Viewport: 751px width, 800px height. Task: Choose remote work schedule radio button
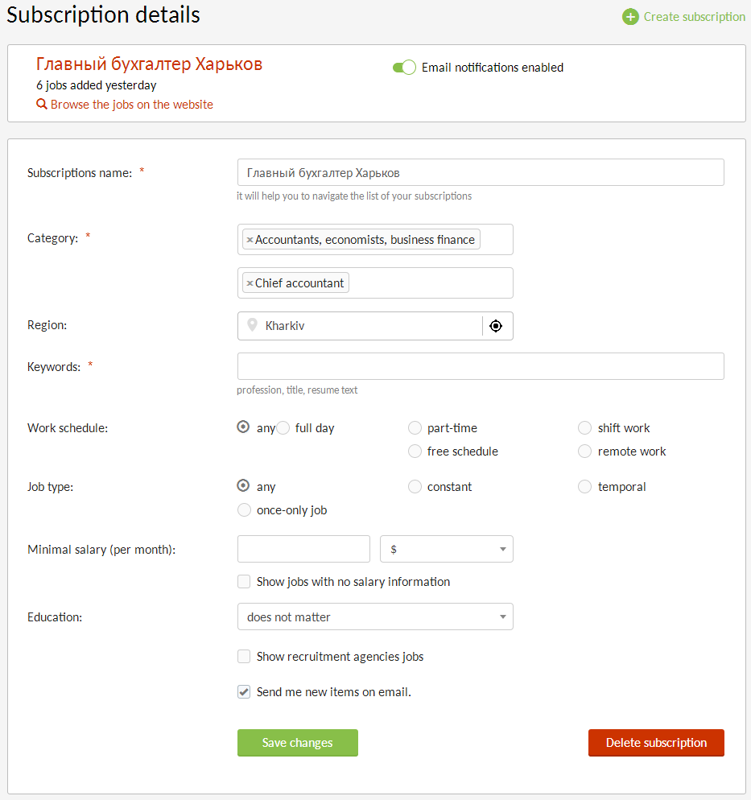point(585,452)
